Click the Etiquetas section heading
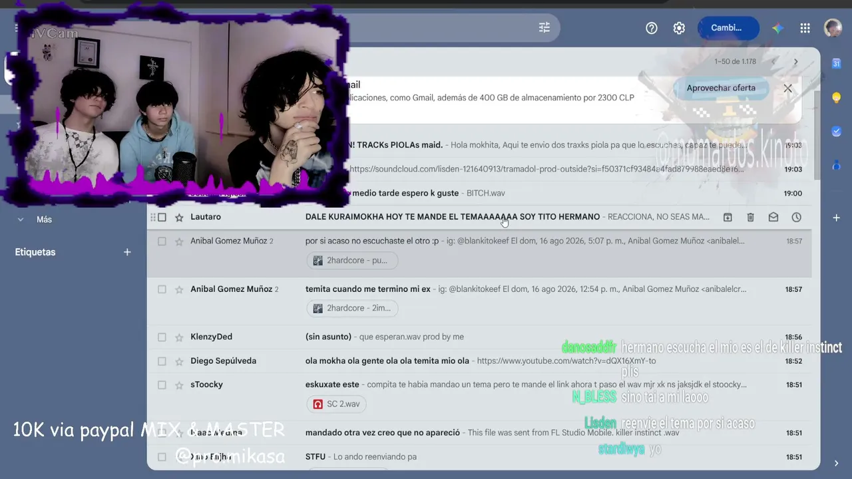The height and width of the screenshot is (479, 852). 35,252
